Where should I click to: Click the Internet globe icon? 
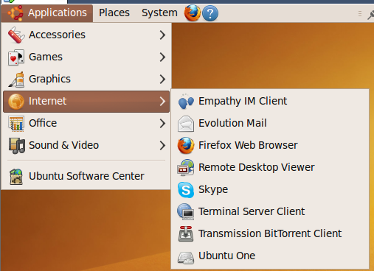pyautogui.click(x=16, y=102)
